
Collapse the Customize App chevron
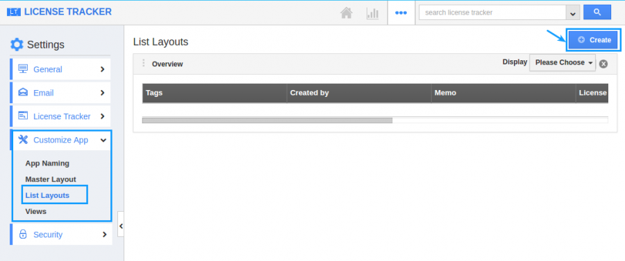[x=103, y=140]
